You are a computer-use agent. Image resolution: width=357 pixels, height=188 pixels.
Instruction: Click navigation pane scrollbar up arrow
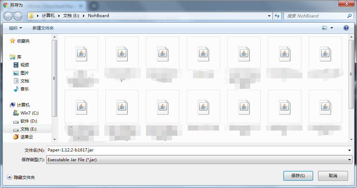click(55, 37)
